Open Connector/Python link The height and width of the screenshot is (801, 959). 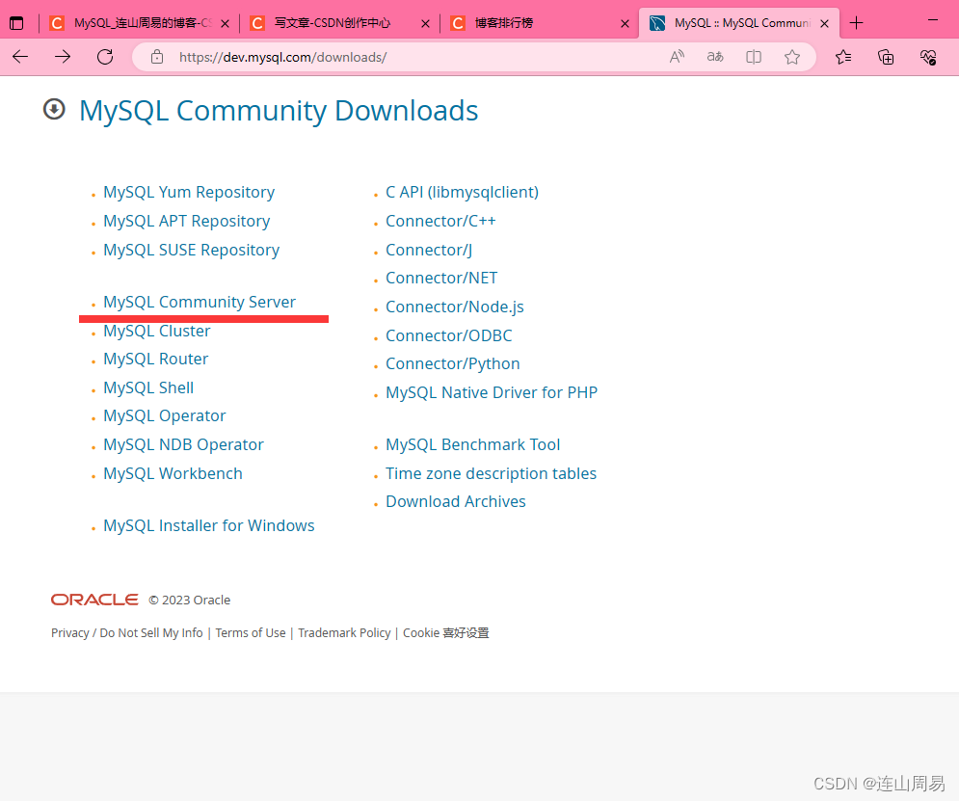(453, 363)
